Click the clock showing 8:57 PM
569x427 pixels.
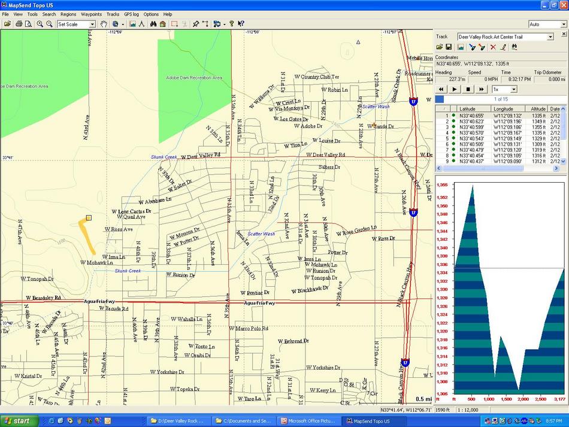554,421
